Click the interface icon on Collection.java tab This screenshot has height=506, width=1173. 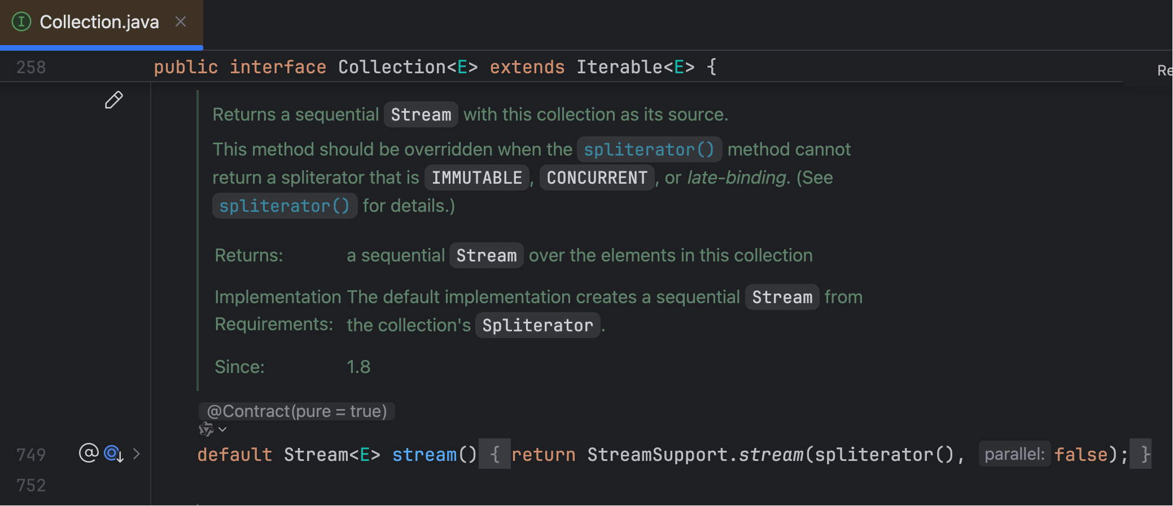click(x=21, y=22)
